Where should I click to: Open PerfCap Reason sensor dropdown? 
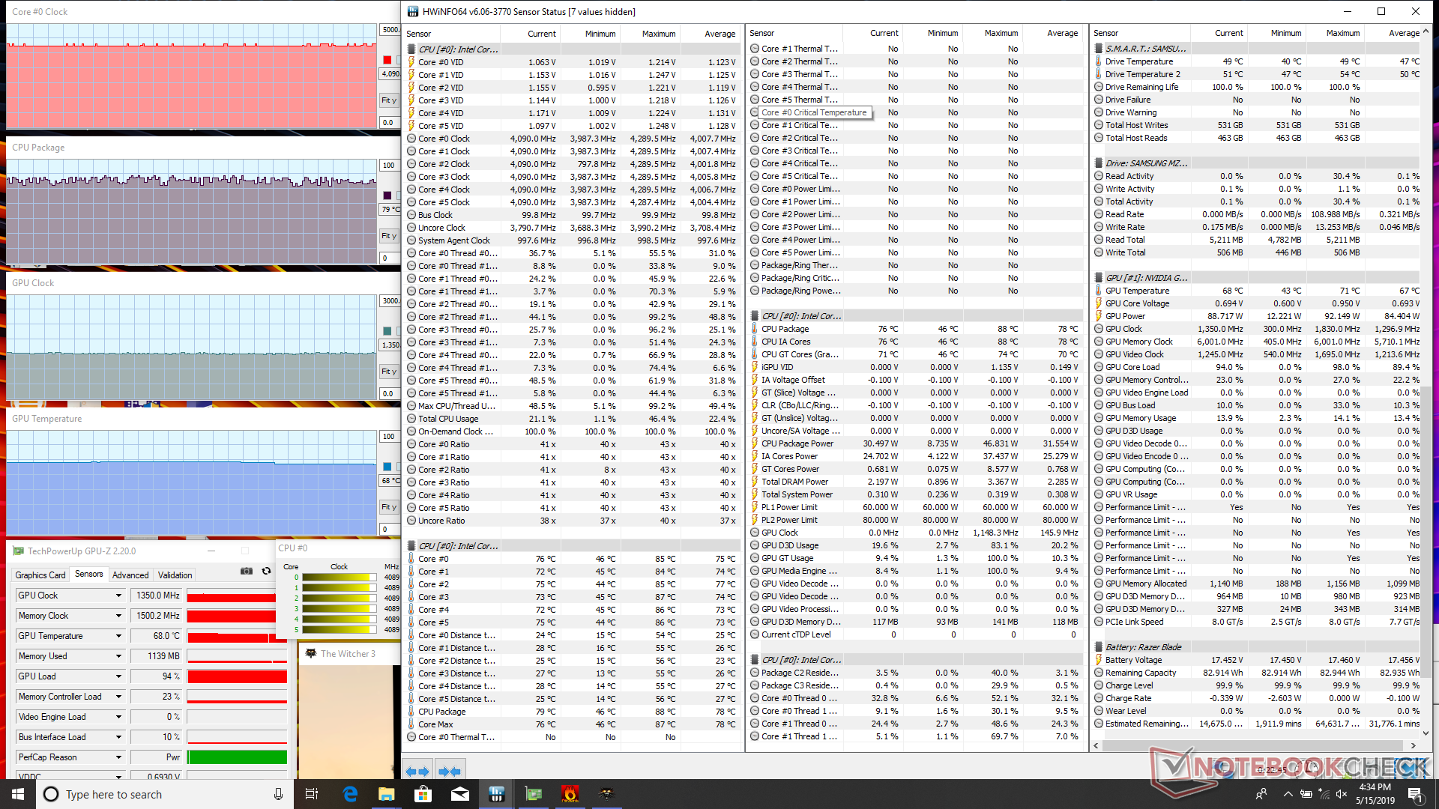[118, 757]
